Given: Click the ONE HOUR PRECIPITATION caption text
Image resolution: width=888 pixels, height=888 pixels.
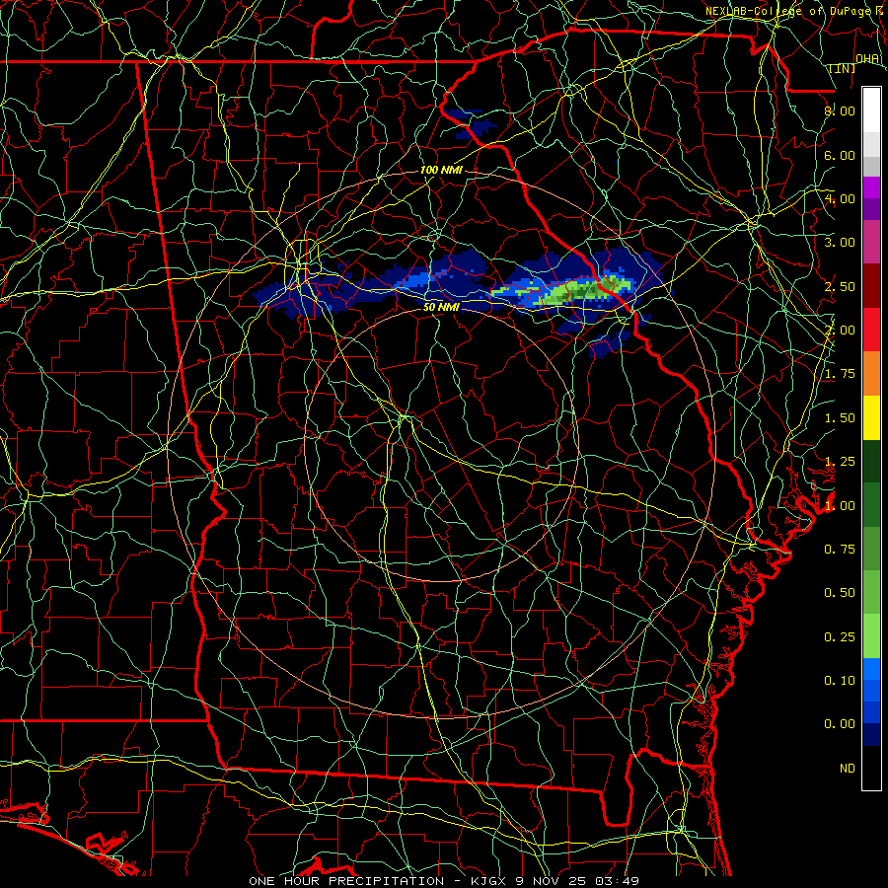Looking at the screenshot, I should pyautogui.click(x=346, y=881).
